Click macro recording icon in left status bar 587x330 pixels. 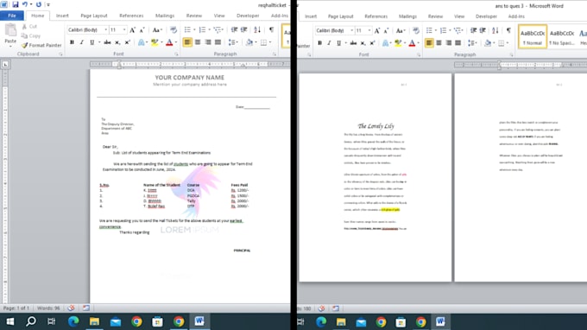tap(86, 308)
